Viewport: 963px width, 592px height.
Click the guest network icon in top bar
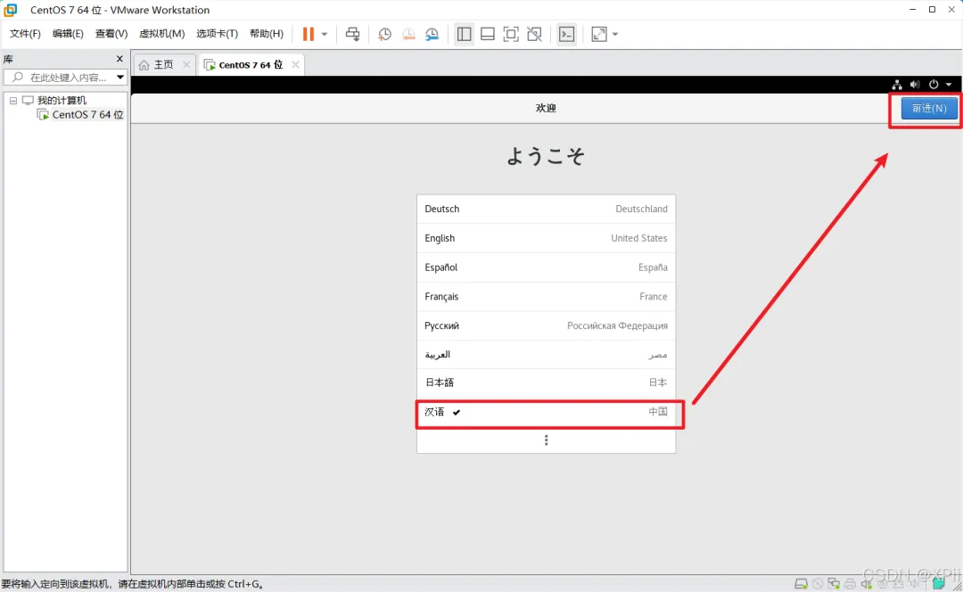pyautogui.click(x=897, y=84)
